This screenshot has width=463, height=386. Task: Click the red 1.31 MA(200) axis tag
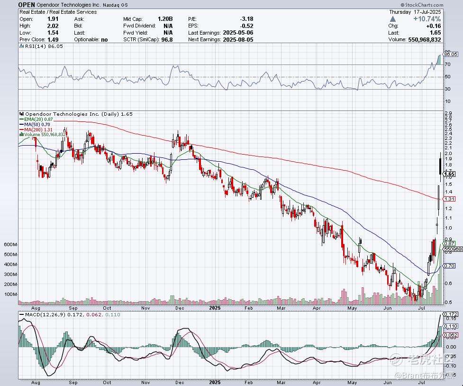[449, 199]
